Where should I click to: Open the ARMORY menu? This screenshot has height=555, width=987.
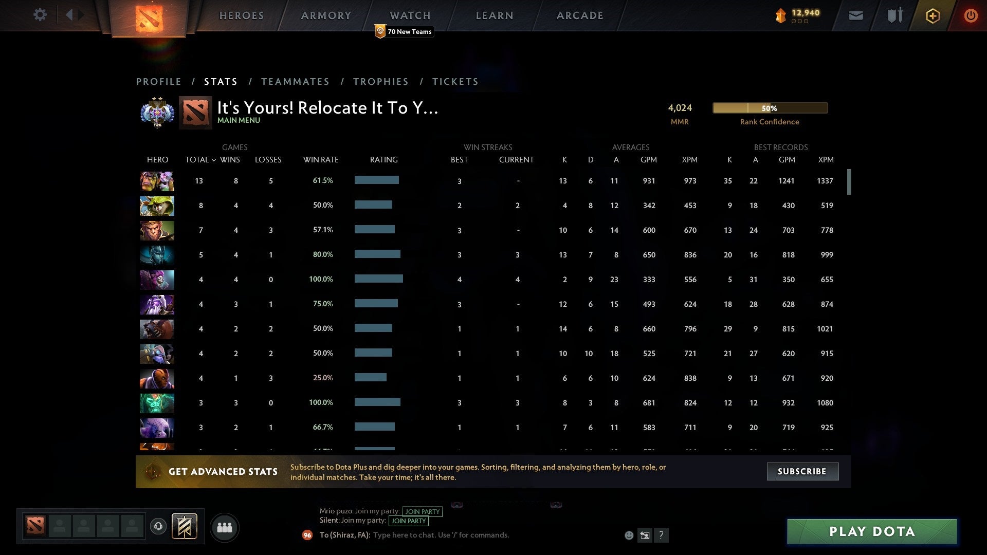pos(326,15)
